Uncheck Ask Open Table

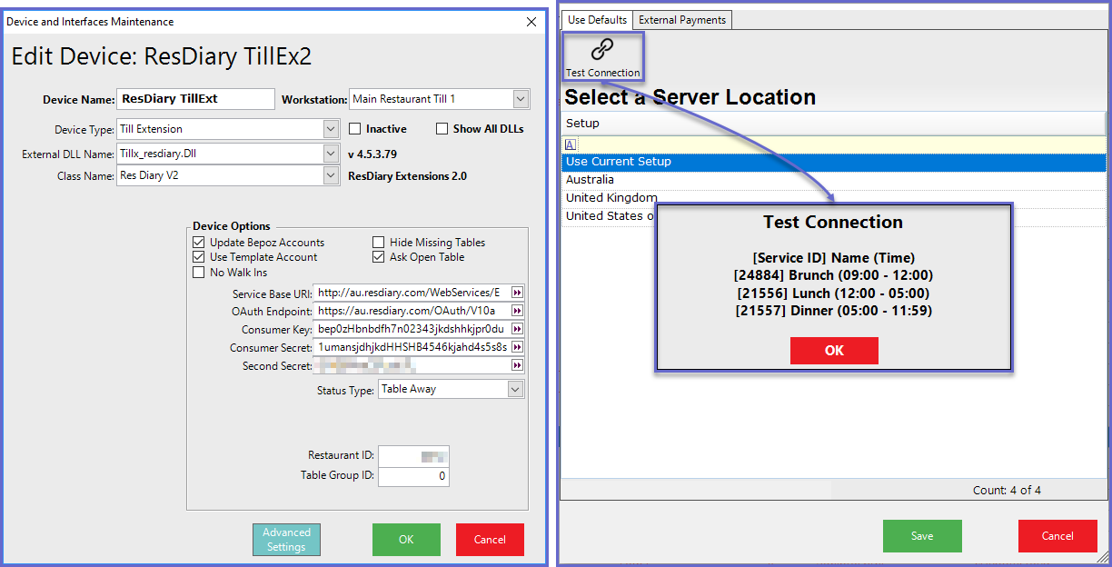[379, 257]
